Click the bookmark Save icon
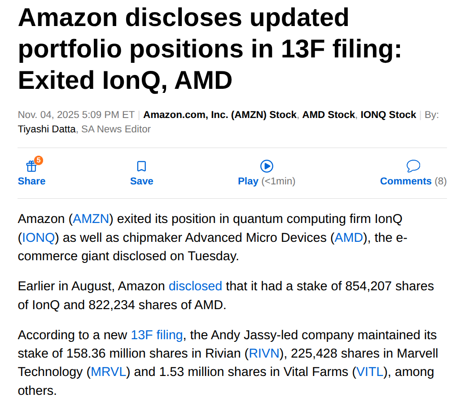 tap(141, 166)
